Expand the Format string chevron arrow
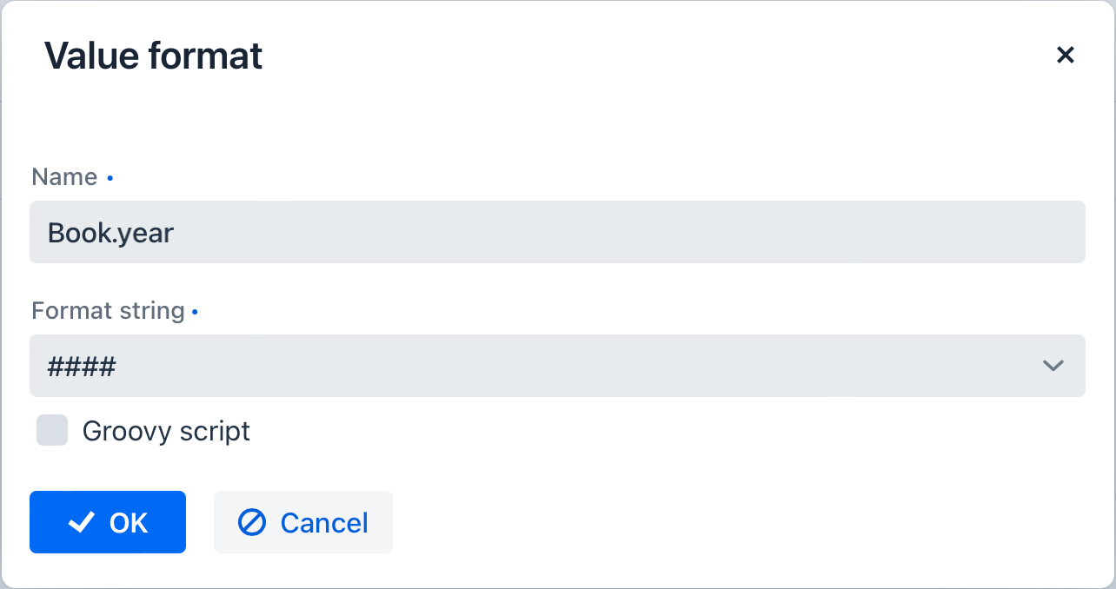The height and width of the screenshot is (589, 1116). (1053, 366)
